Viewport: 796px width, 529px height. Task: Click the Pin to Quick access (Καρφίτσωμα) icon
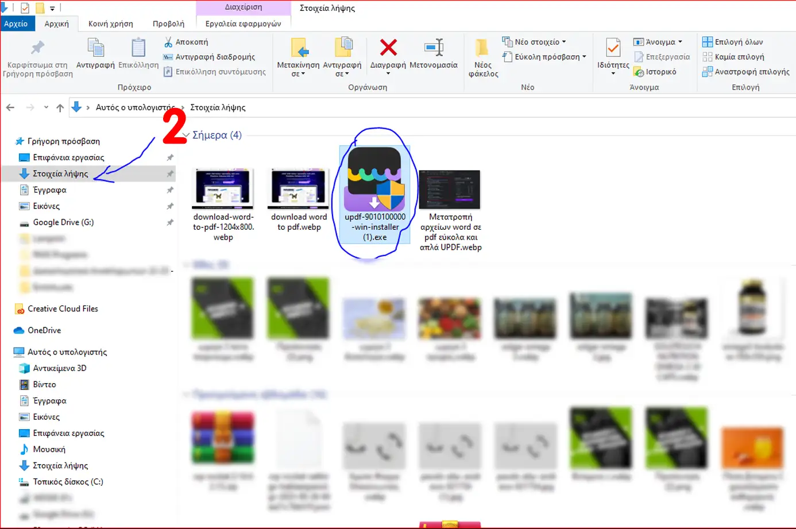click(x=38, y=48)
